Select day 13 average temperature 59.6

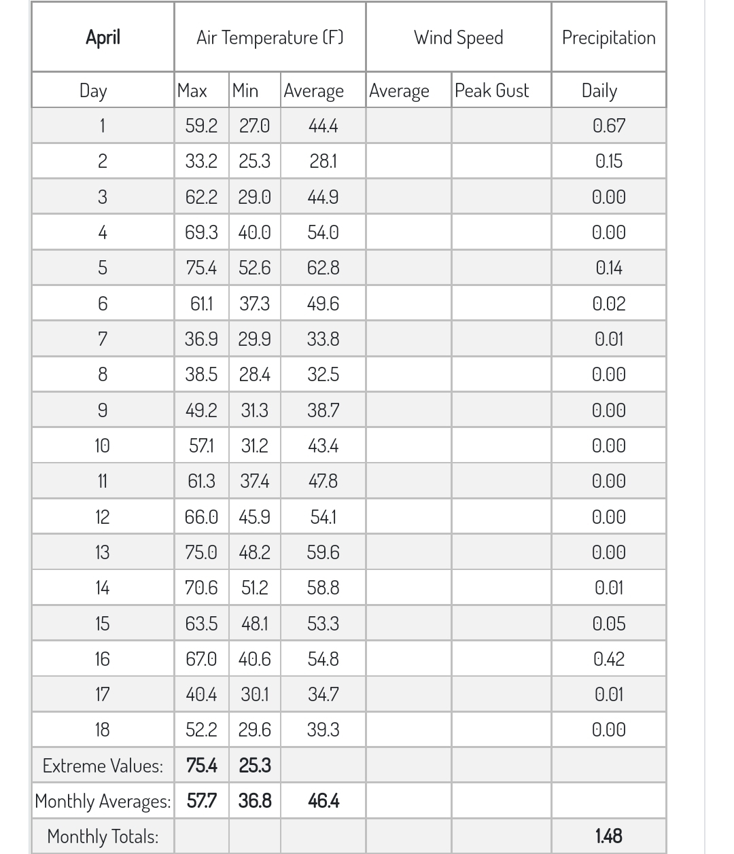(x=323, y=552)
